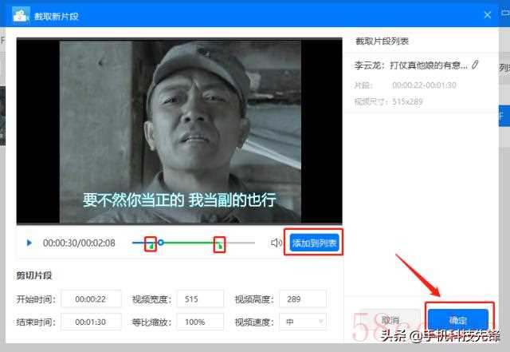Screen dimensions: 510x352
Task: Edit the 等比缩放 percentage field
Action: [x=200, y=322]
